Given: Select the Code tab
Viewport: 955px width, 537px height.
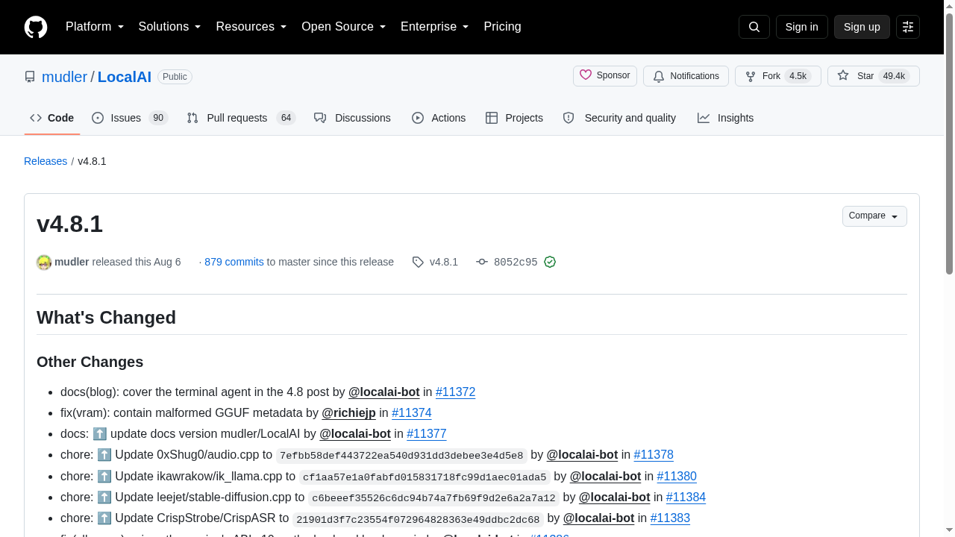Looking at the screenshot, I should coord(52,118).
